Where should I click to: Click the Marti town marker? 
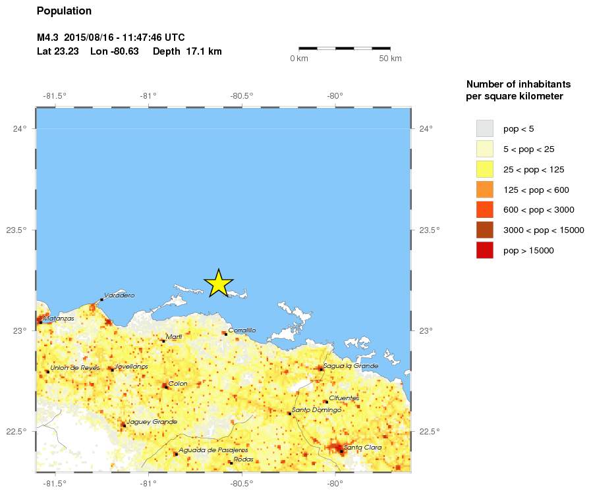pos(163,341)
